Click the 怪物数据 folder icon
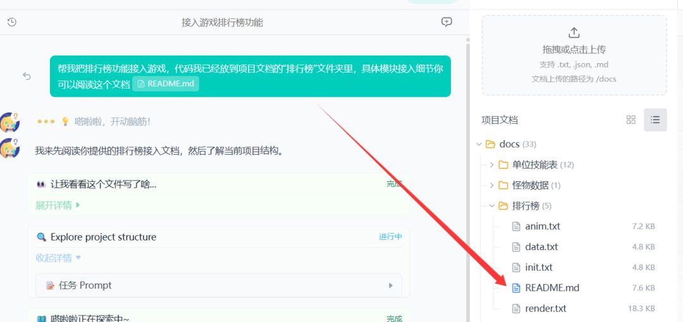Image resolution: width=683 pixels, height=322 pixels. tap(503, 185)
